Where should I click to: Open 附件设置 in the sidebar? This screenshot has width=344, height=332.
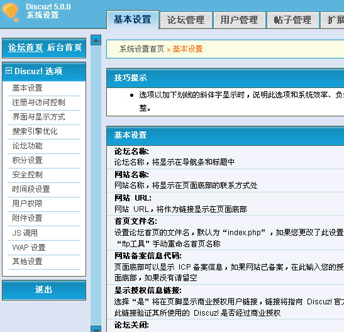(x=28, y=218)
